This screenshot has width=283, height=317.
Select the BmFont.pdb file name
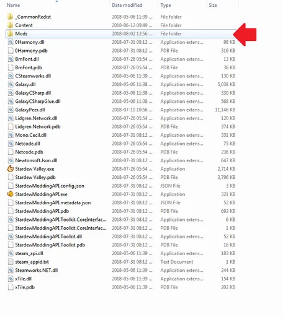(29, 67)
